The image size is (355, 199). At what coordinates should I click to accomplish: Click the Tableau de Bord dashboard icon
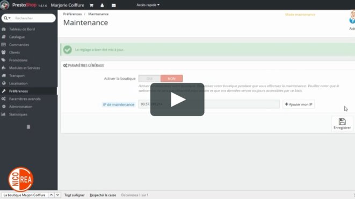(4, 29)
